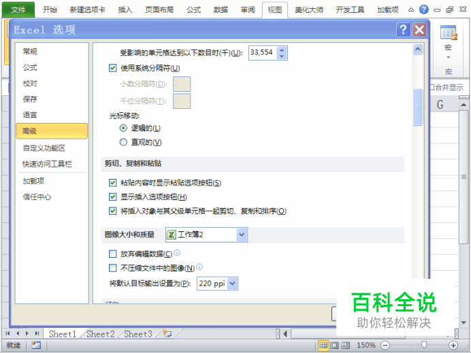Click worksheet vertical scrollbar down arrow
Viewport: 471px width, 353px height.
(464, 322)
